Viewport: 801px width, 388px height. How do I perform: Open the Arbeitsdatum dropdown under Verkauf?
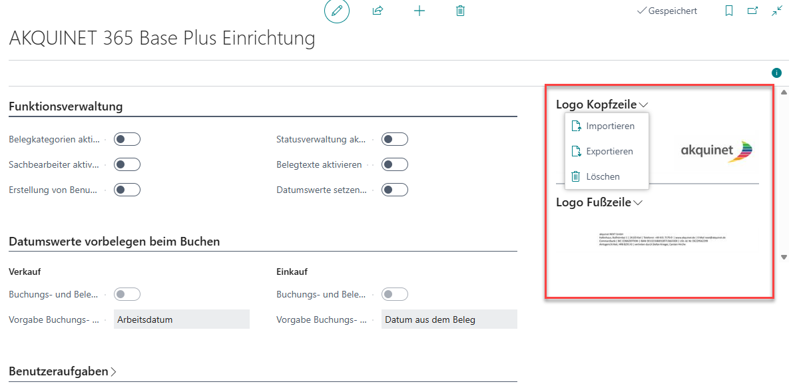[x=182, y=319]
